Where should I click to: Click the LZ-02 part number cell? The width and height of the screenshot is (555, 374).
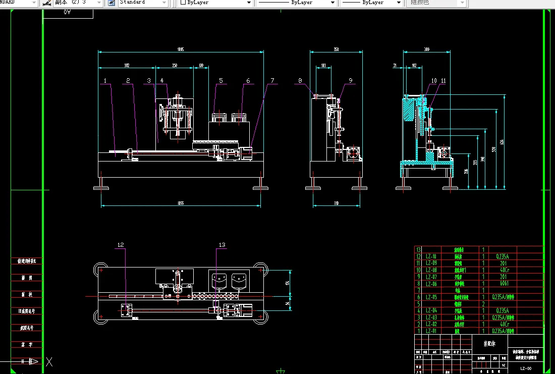431,324
